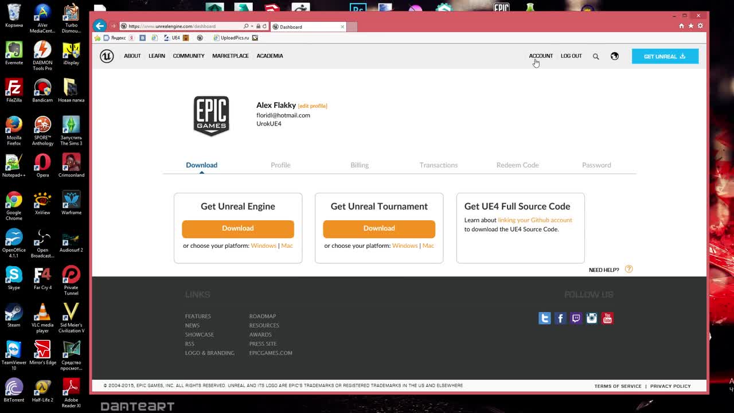The width and height of the screenshot is (734, 413).
Task: Switch to the Redeem Code tab
Action: [517, 165]
